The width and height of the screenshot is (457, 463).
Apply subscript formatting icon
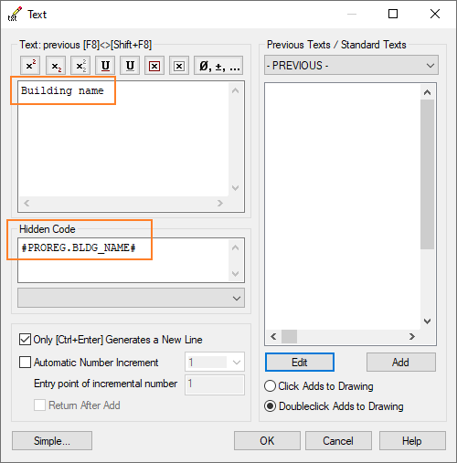56,66
